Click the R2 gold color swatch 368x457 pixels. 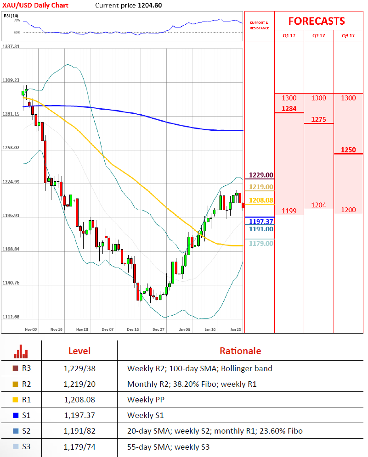[16, 384]
